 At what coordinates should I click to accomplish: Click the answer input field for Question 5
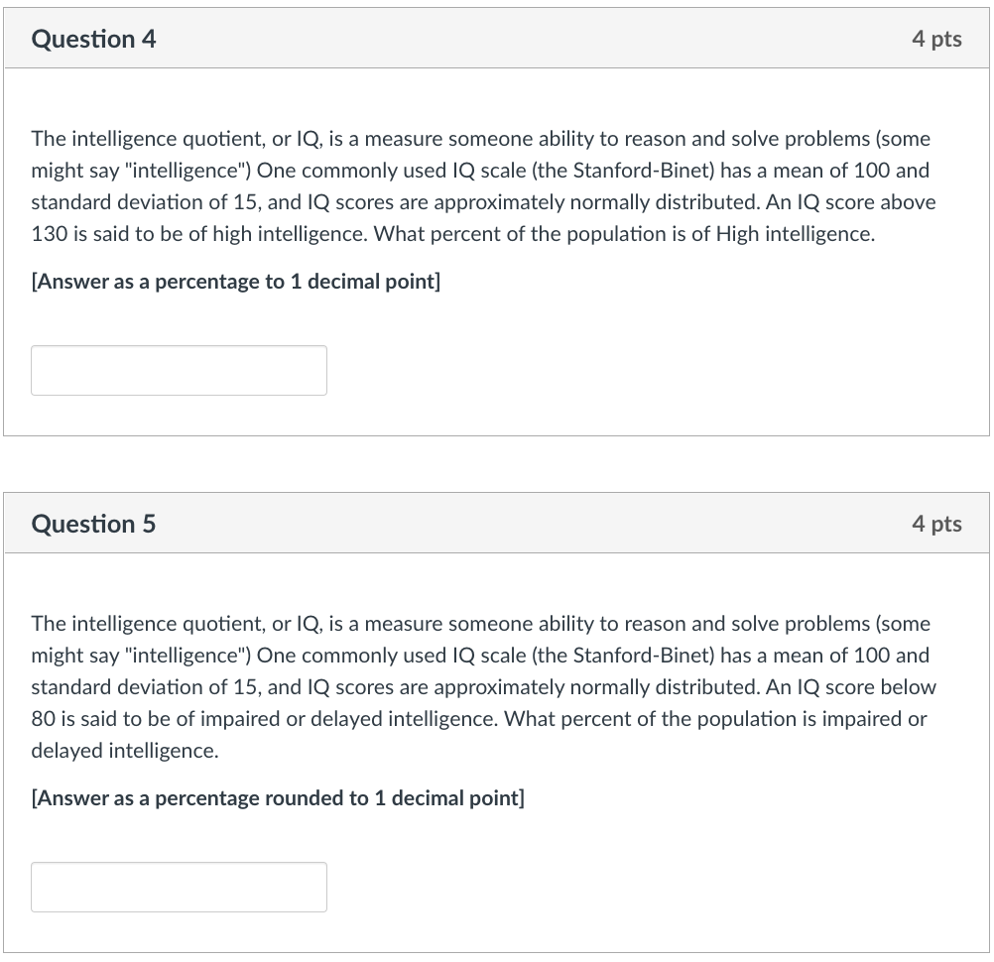click(x=179, y=887)
